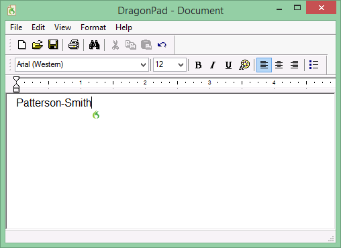Click the DragonPad app icon in title bar
This screenshot has width=341, height=248.
[x=11, y=10]
